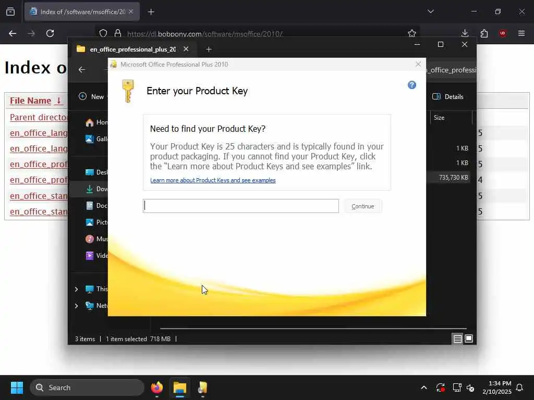The height and width of the screenshot is (400, 534).
Task: Add a new File Explorer tab
Action: click(x=209, y=49)
